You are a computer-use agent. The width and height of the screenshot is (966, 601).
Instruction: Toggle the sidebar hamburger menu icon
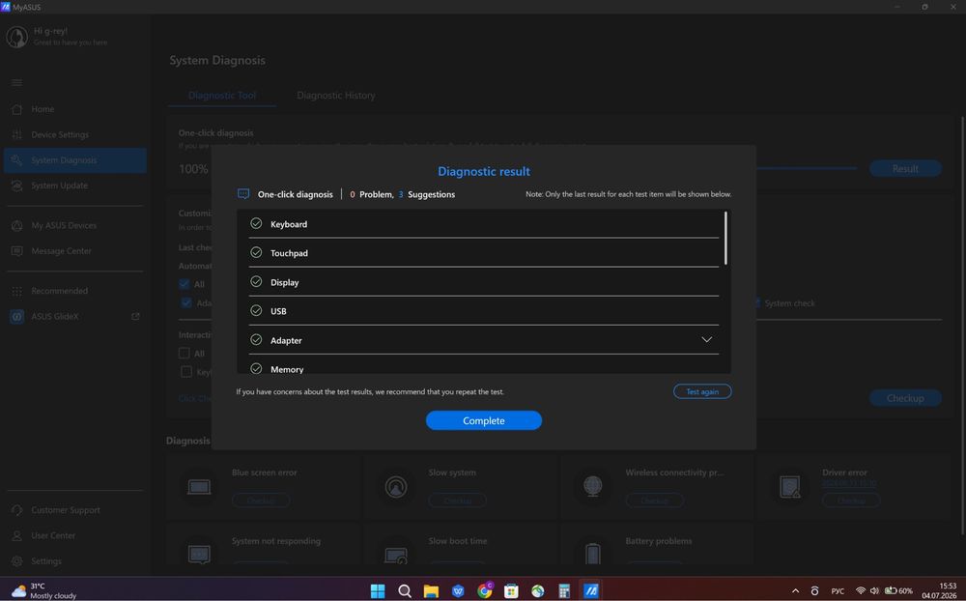click(16, 82)
